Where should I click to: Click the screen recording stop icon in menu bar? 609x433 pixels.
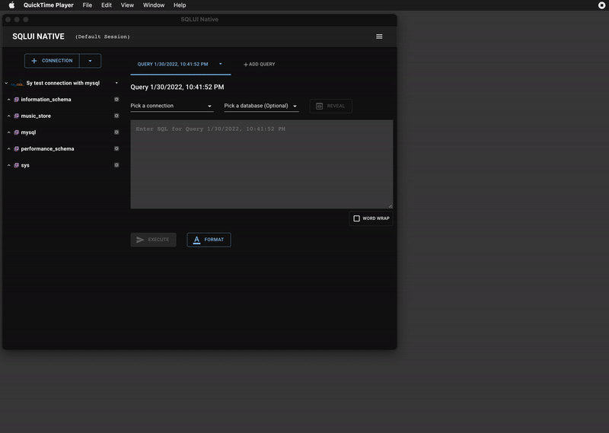pos(601,5)
